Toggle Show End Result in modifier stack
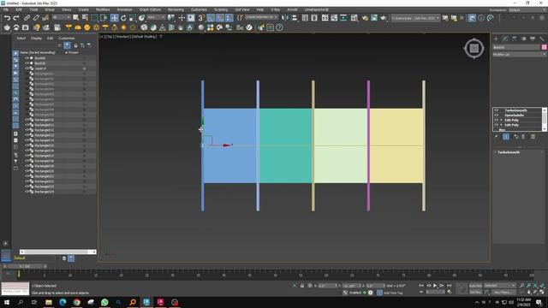548x308 pixels. 506,137
